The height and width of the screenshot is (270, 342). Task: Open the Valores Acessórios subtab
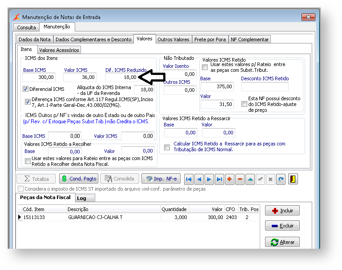(x=59, y=50)
